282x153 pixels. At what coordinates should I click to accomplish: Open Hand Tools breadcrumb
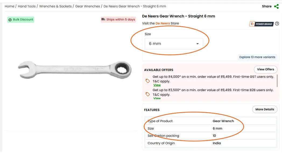pos(27,6)
